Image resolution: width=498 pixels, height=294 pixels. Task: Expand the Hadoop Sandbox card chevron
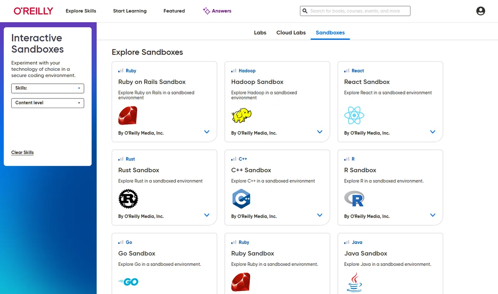point(320,132)
